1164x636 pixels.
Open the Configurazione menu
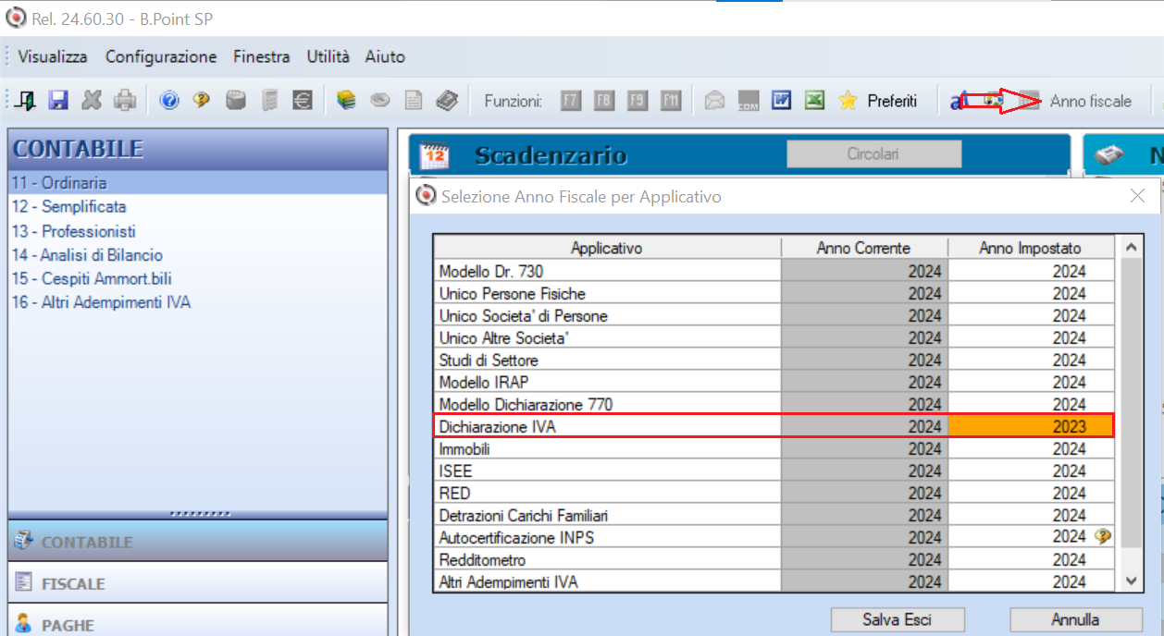tap(161, 56)
